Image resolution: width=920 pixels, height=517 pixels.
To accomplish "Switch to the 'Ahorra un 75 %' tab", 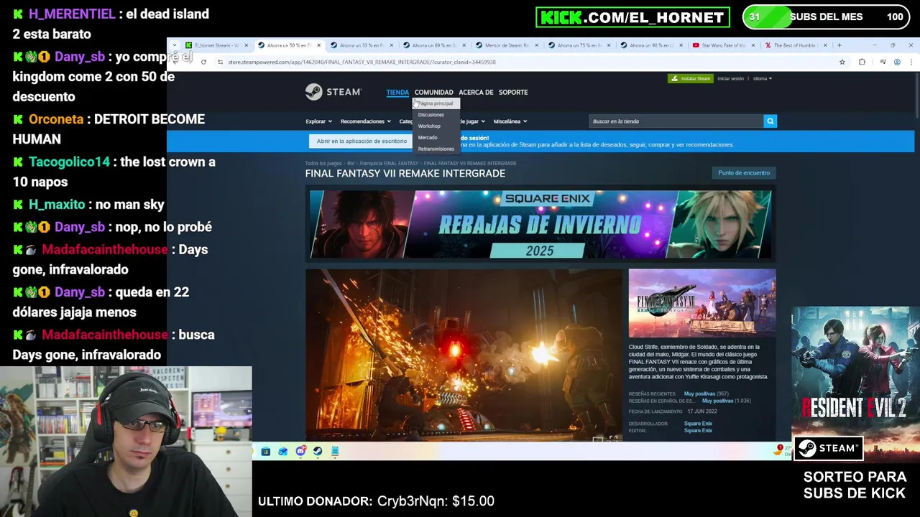I will point(579,45).
